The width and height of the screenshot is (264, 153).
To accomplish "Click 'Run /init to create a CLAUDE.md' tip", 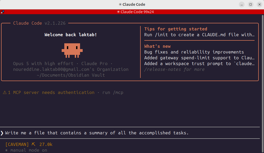I will (x=199, y=35).
